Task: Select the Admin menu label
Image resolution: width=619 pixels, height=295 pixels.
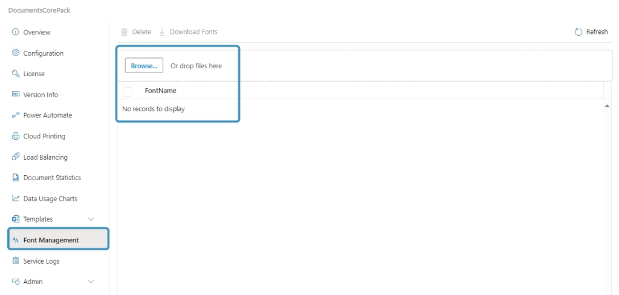Action: (33, 282)
